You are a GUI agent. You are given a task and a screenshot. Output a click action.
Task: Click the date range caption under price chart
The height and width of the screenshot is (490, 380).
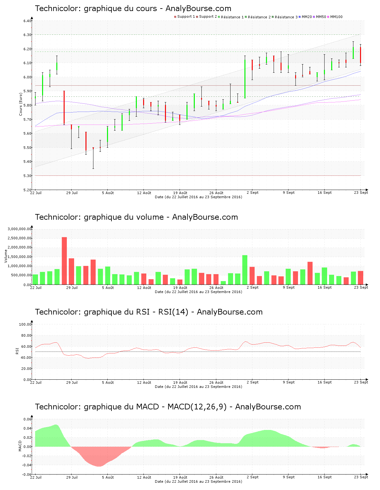pyautogui.click(x=199, y=197)
